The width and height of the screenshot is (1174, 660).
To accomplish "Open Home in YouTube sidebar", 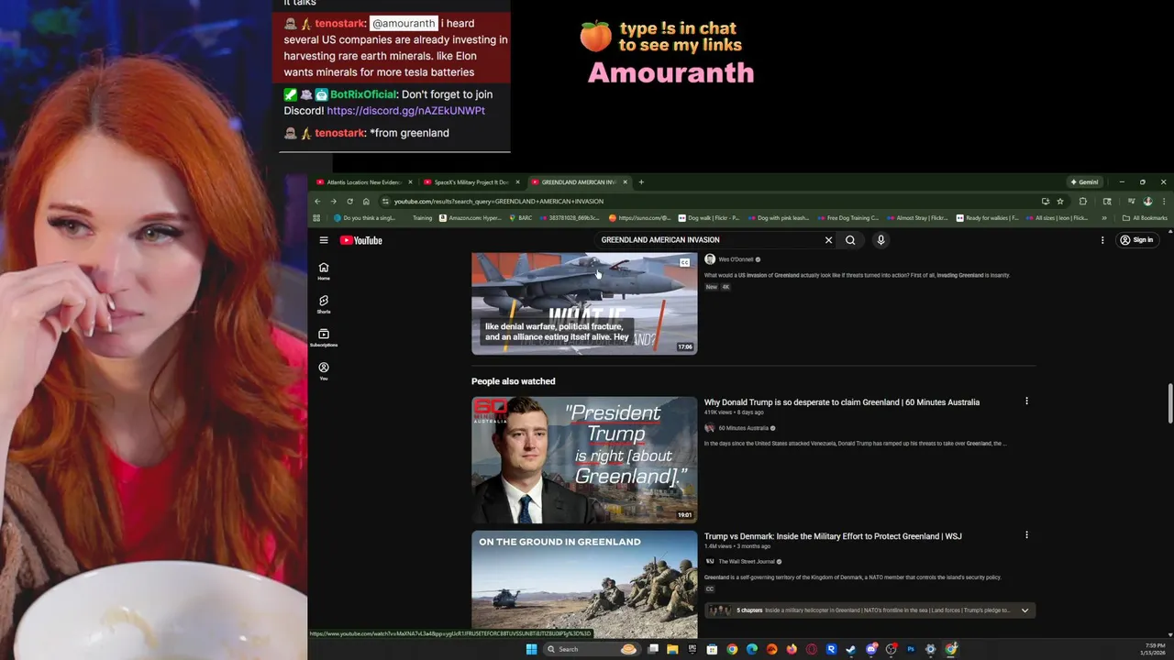I will click(x=323, y=270).
